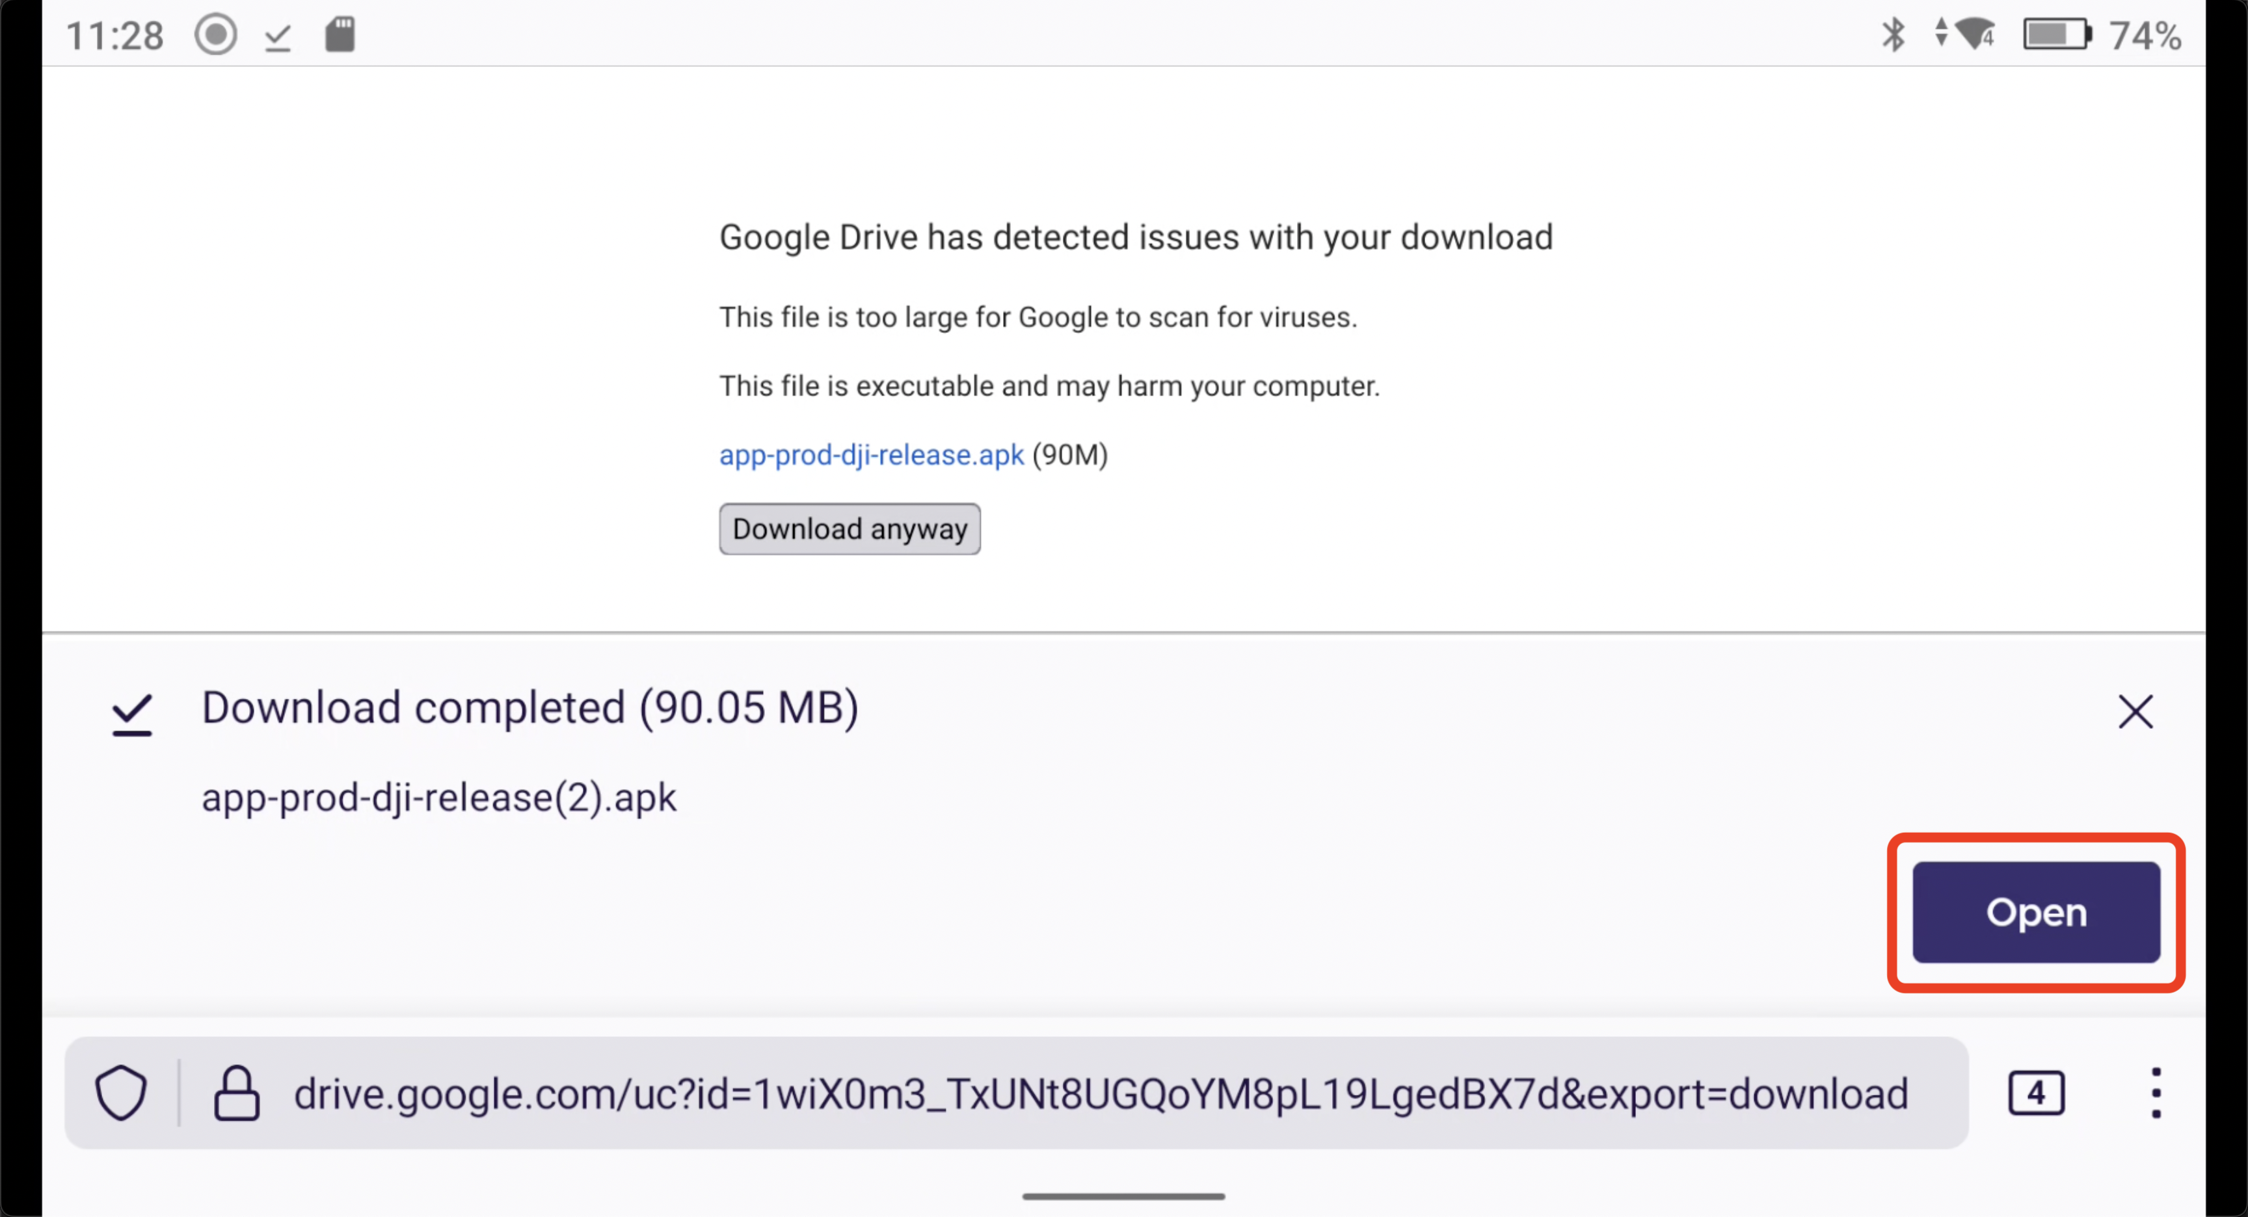Tap the 11:28 clock in status bar
Image resolution: width=2248 pixels, height=1217 pixels.
click(114, 36)
